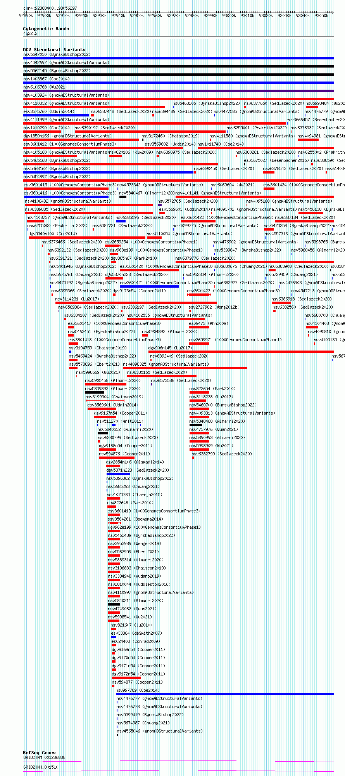345x776 pixels.
Task: Click the 93050k ruler tick label
Action: tap(321, 16)
